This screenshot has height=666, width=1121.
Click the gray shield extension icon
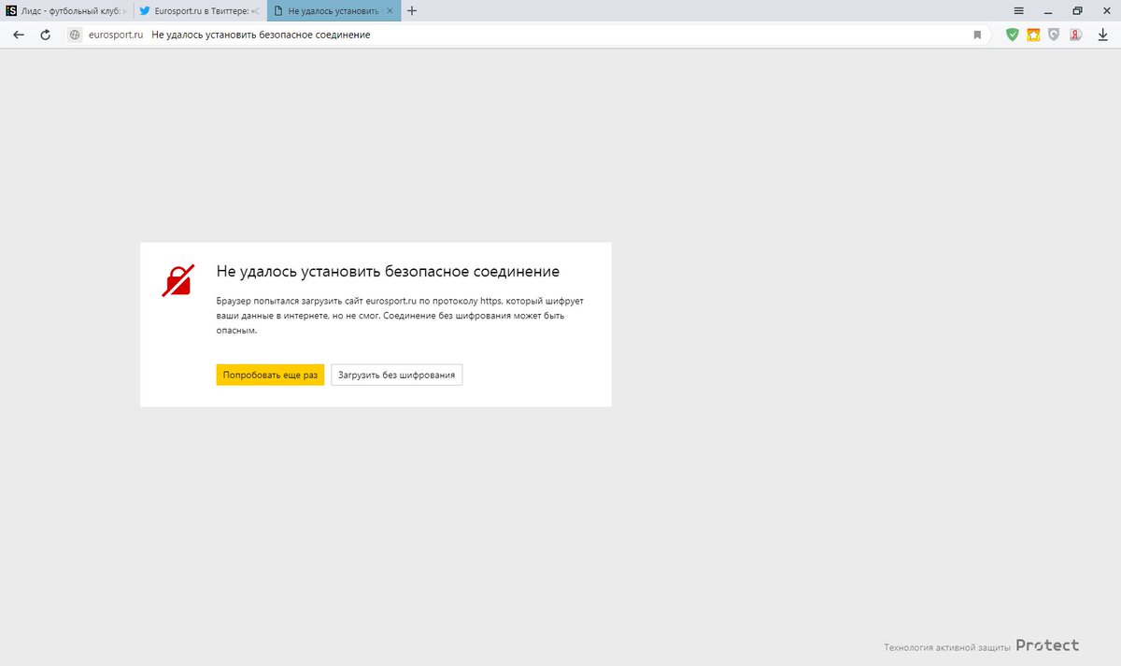pyautogui.click(x=1055, y=35)
